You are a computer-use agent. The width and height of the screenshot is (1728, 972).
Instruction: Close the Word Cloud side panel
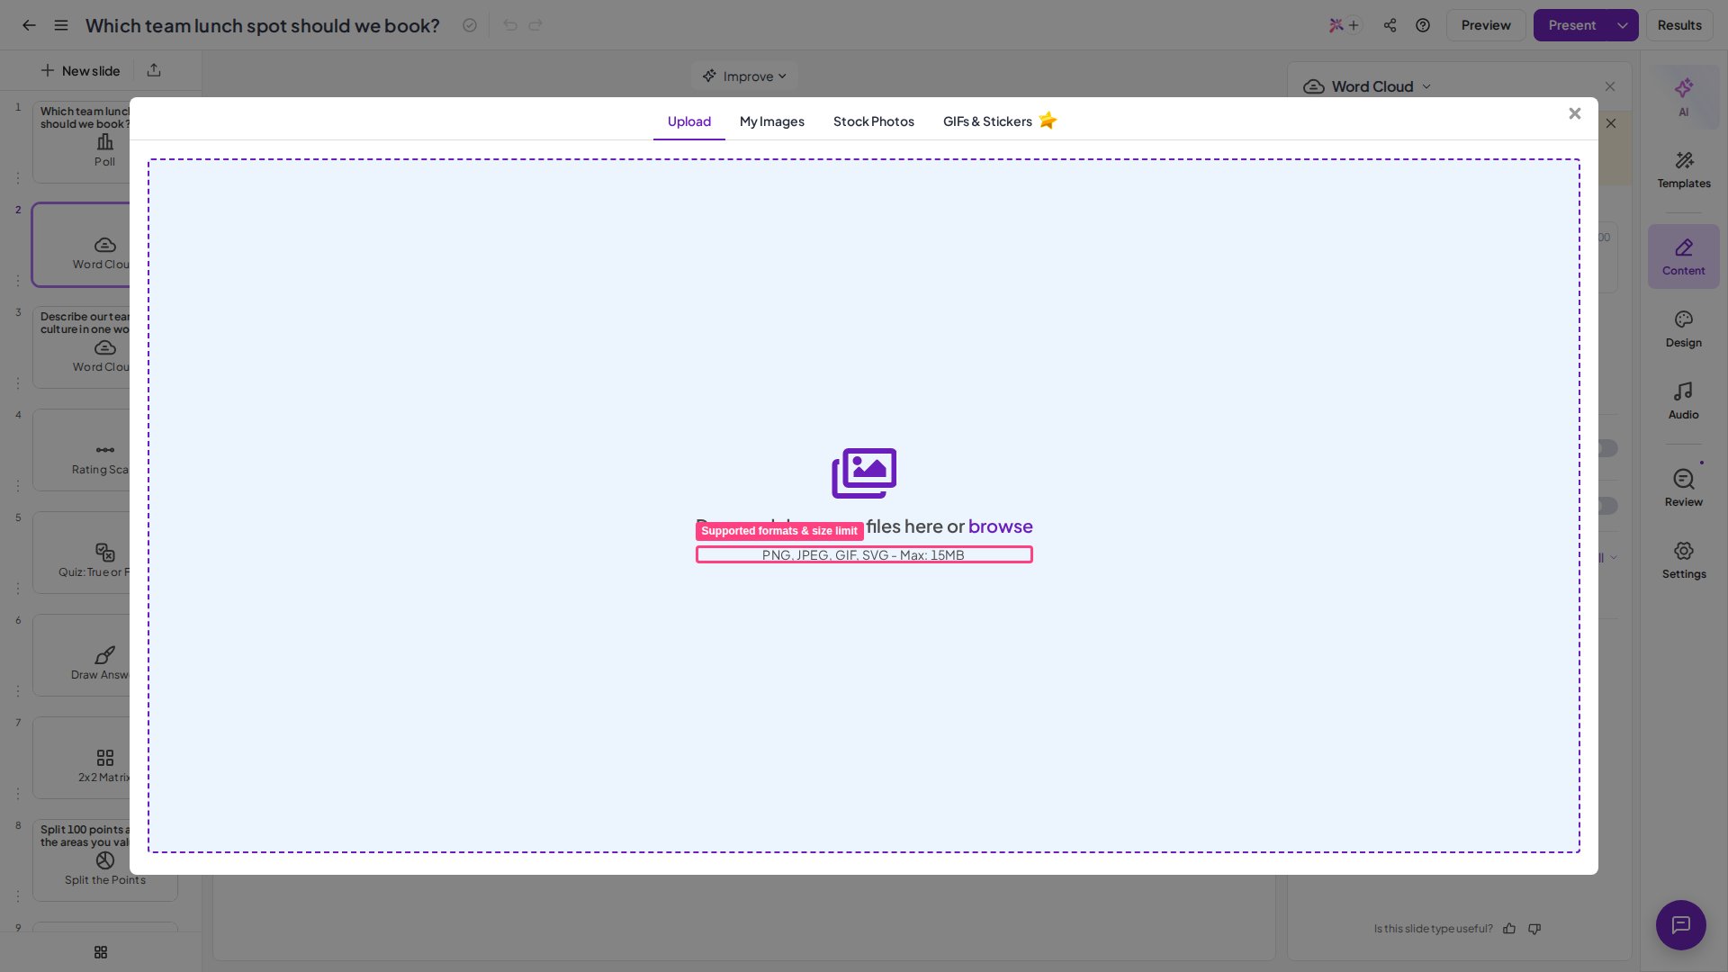click(1610, 86)
